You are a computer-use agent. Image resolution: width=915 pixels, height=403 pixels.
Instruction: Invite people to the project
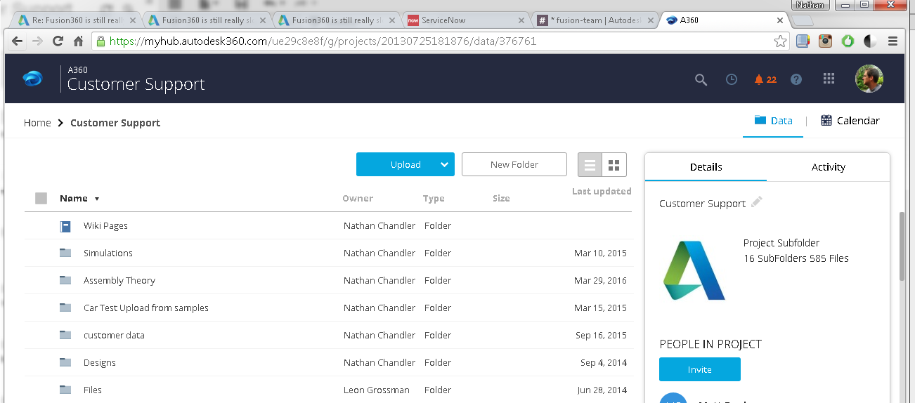tap(700, 369)
